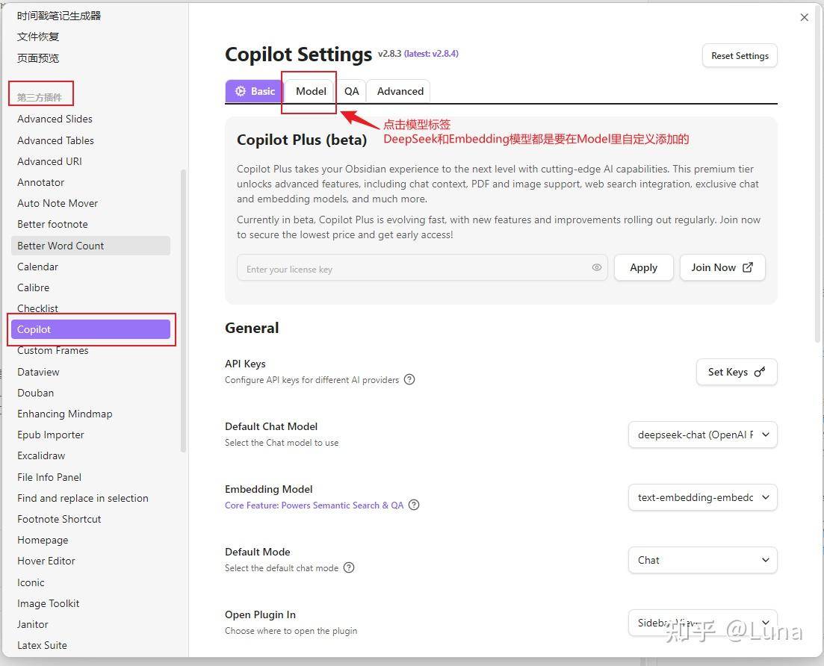Switch to the QA tab
Image resolution: width=824 pixels, height=666 pixels.
click(352, 91)
